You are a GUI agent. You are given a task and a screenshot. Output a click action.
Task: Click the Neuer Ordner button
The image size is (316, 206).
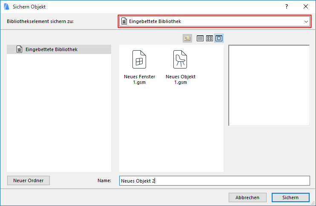tap(29, 180)
